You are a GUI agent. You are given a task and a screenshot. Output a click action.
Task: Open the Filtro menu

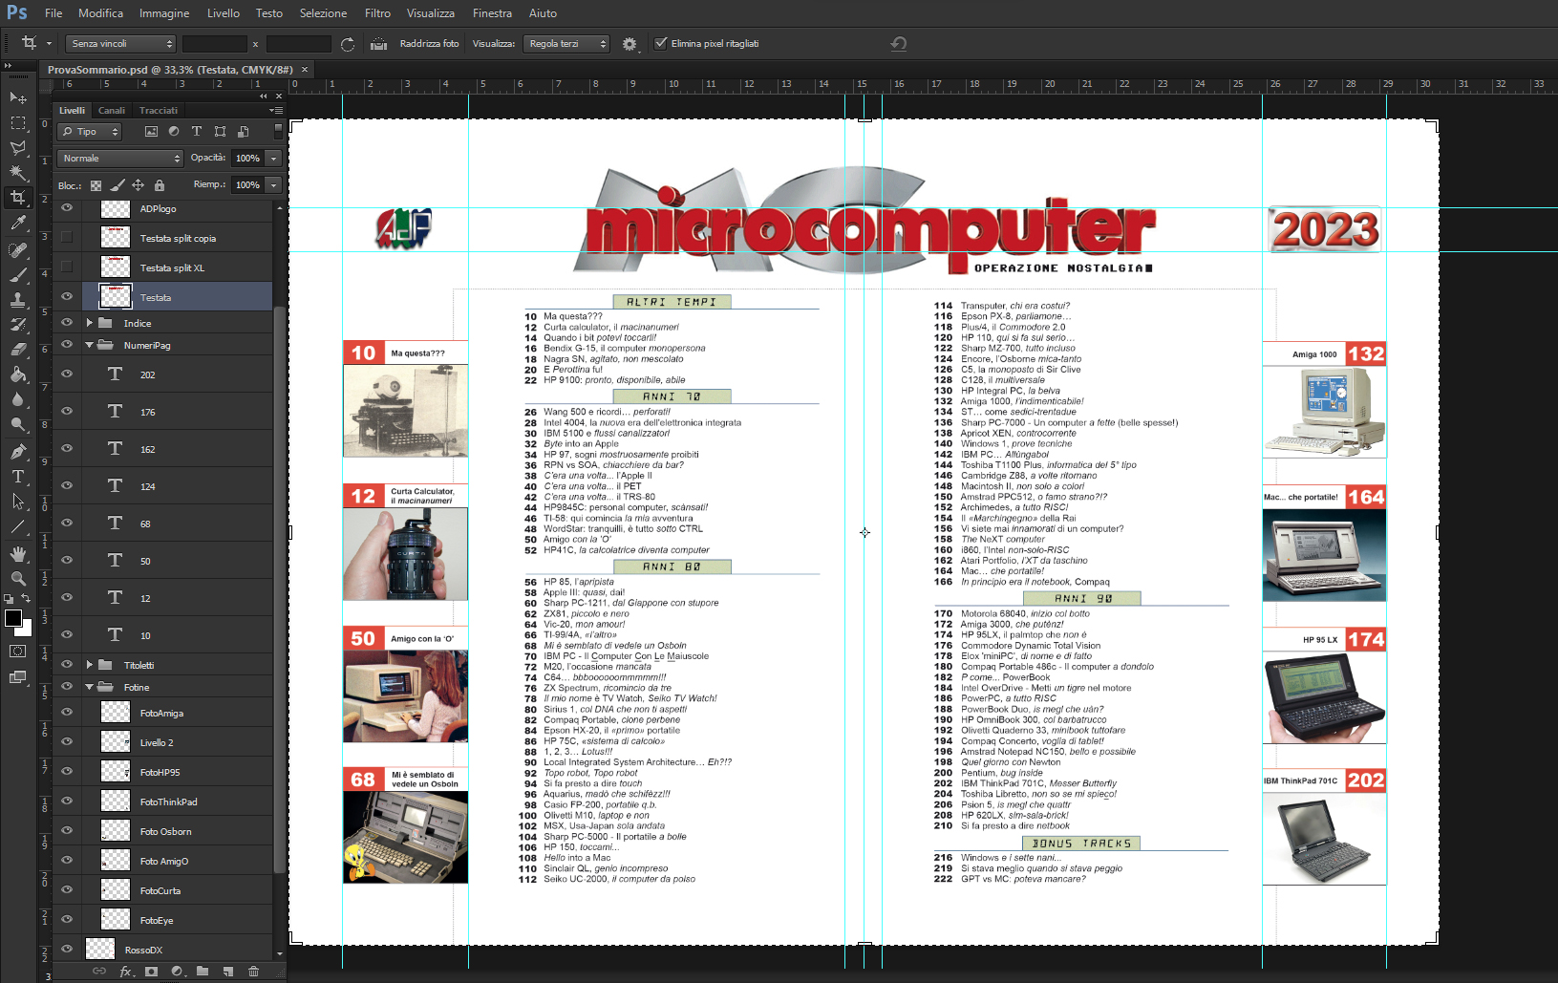[377, 13]
